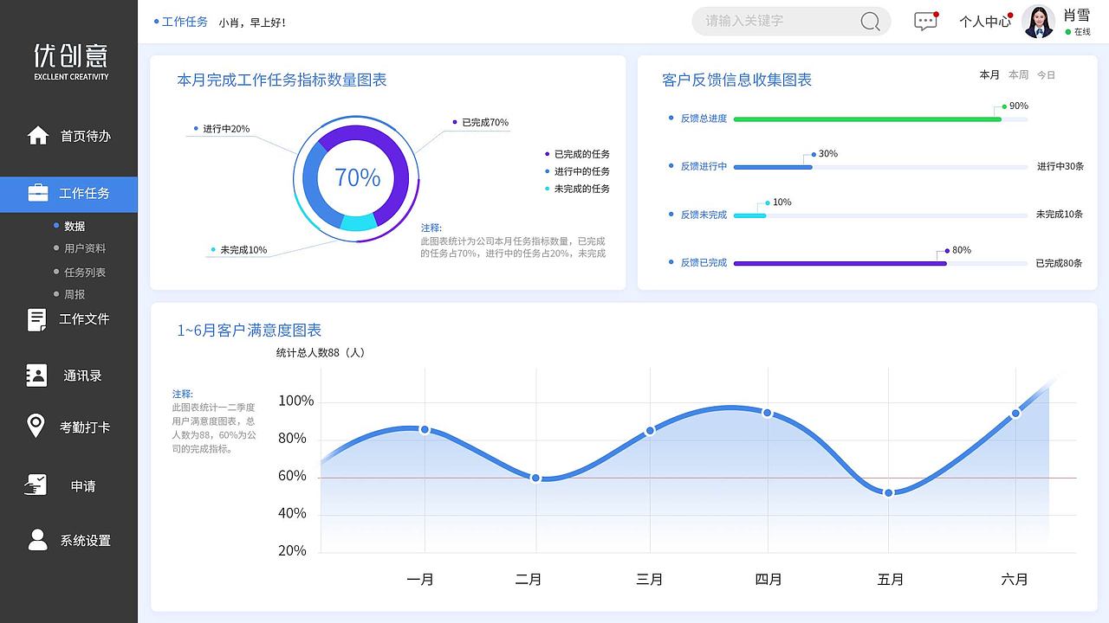Open 个人中心 link
This screenshot has height=623, width=1109.
(x=985, y=22)
